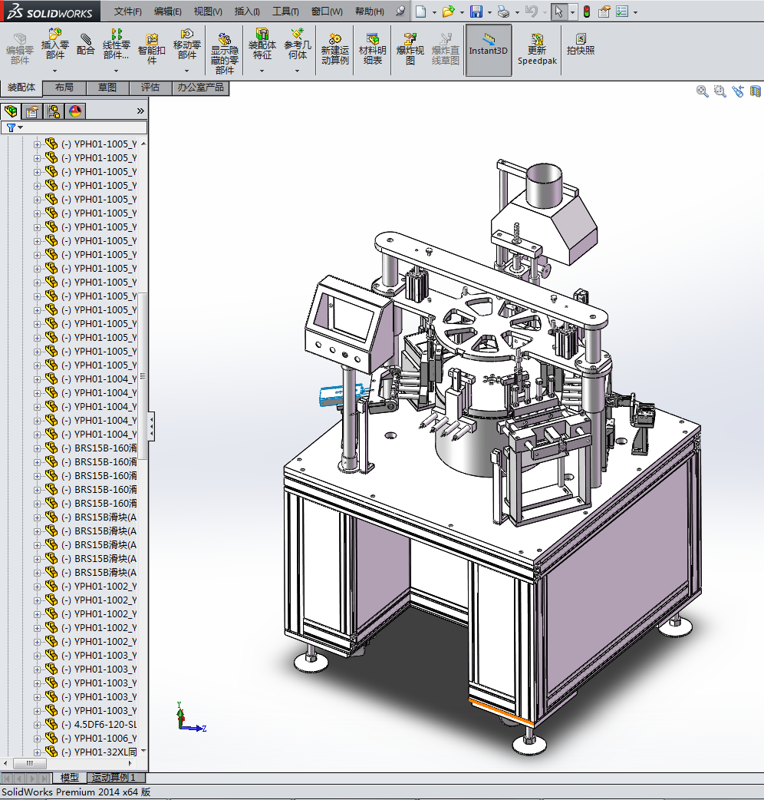
Task: Open the 工具(T) menu
Action: point(285,12)
